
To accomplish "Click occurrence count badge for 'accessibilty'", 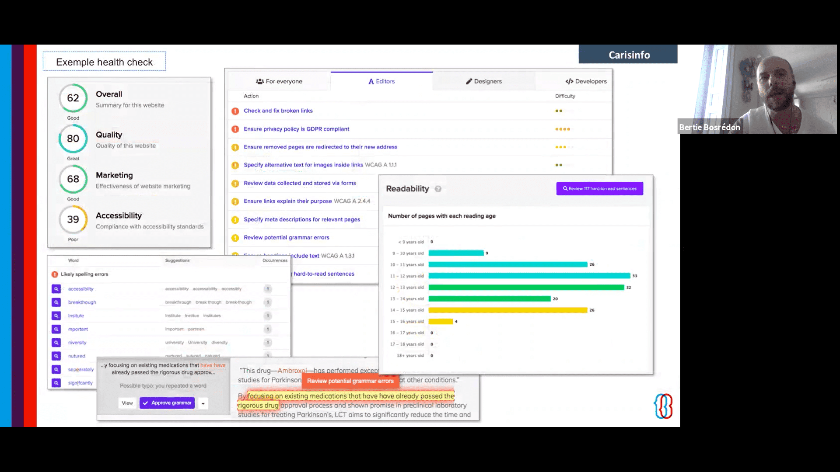I will point(268,289).
